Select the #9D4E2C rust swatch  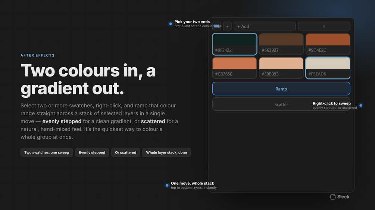[x=328, y=44]
